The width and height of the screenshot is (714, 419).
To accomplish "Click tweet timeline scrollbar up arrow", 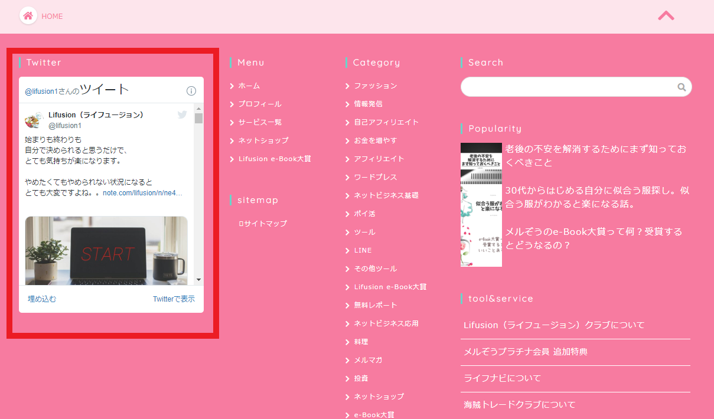I will click(199, 108).
